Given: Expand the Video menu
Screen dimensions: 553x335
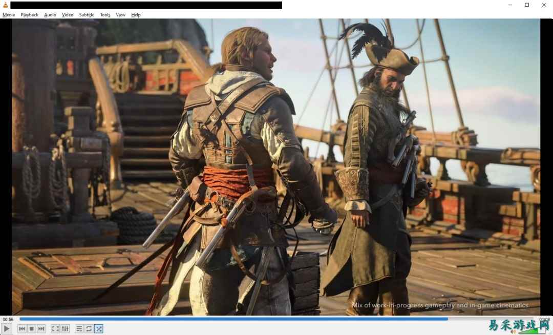Looking at the screenshot, I should [x=68, y=15].
